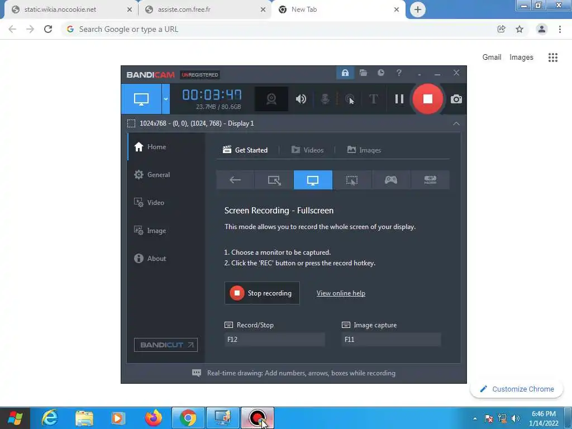572x429 pixels.
Task: Click the Stop recording button
Action: 263,293
